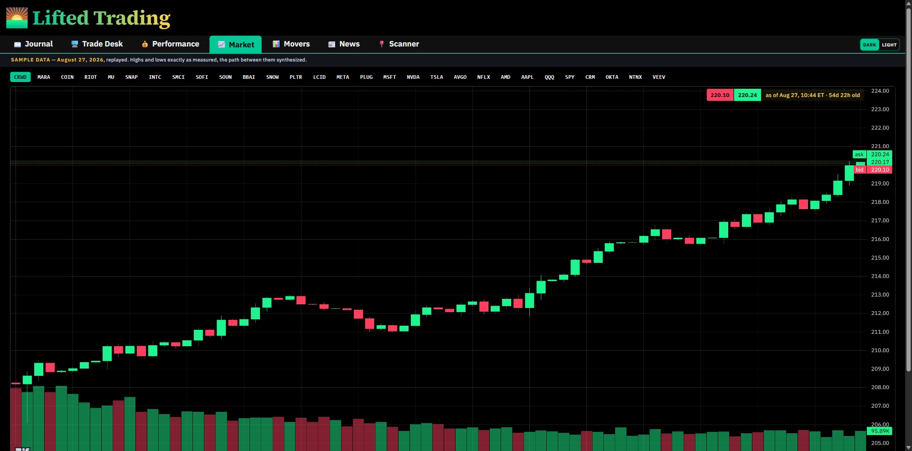Enable the DARK theme toggle
This screenshot has height=451, width=912.
870,45
